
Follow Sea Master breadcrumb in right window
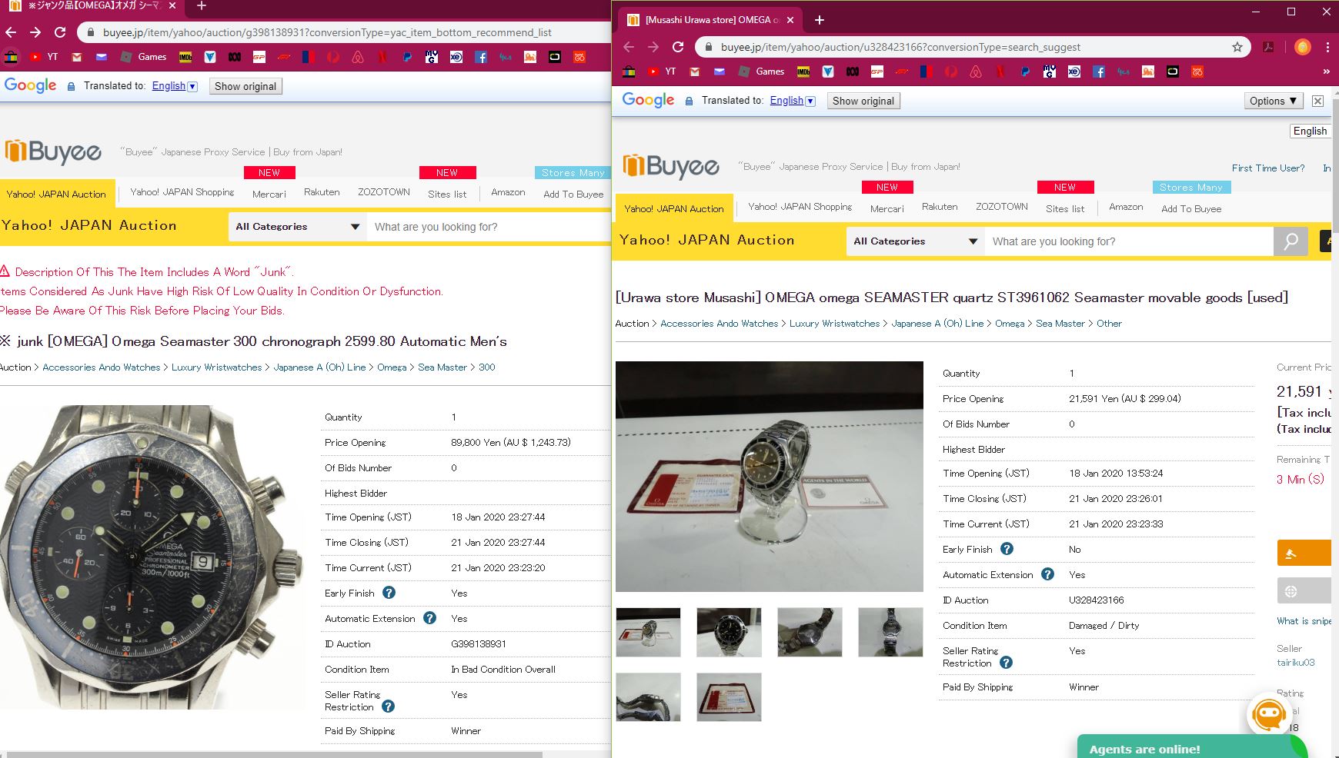1060,324
